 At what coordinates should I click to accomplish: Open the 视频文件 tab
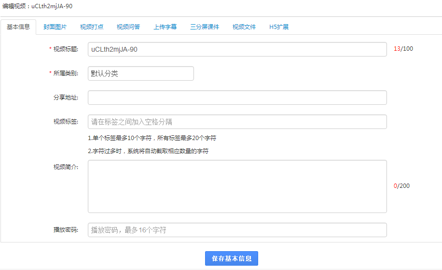click(x=244, y=27)
